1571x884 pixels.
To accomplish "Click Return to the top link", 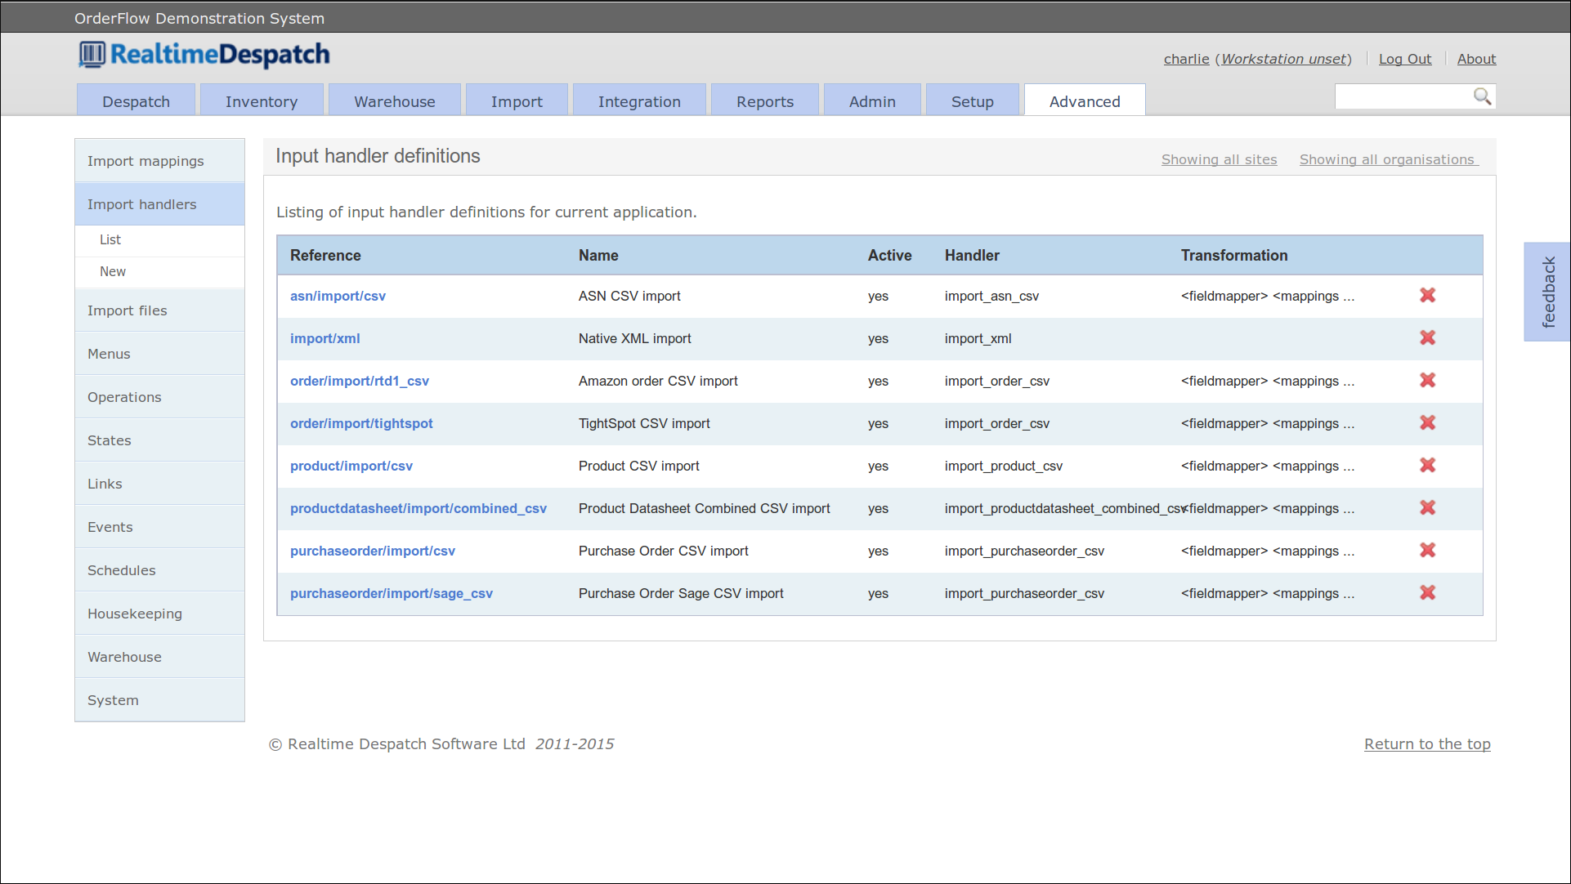I will click(1427, 743).
